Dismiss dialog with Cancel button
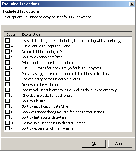The width and height of the screenshot is (136, 151). pos(120,144)
